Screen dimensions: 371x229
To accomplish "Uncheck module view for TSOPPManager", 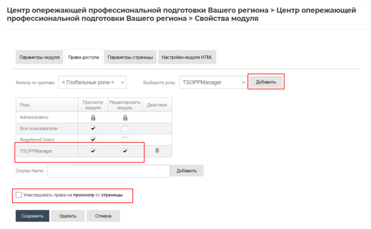I will [x=93, y=151].
